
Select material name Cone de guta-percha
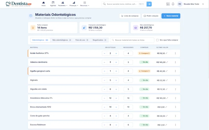40,116
